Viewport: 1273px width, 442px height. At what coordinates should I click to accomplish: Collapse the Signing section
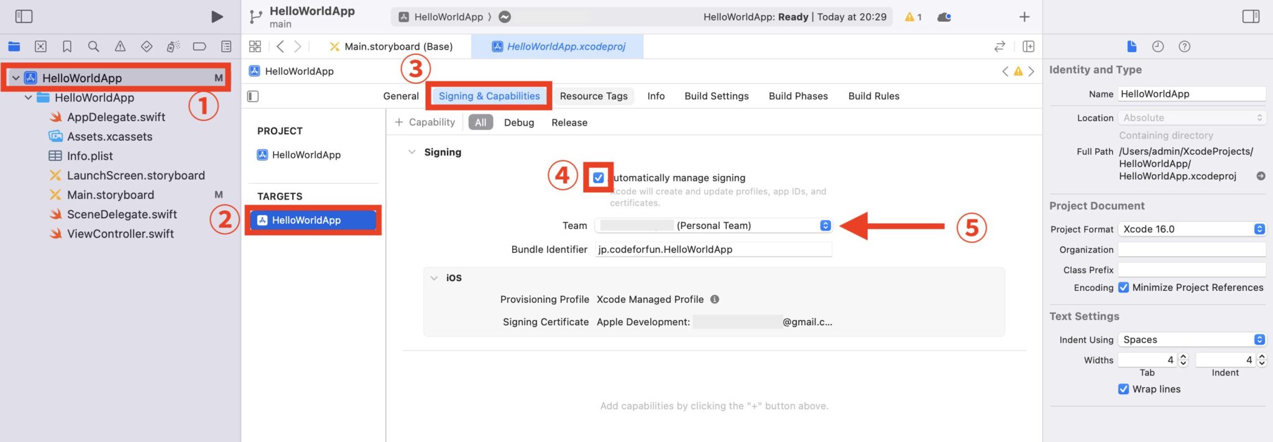click(411, 152)
